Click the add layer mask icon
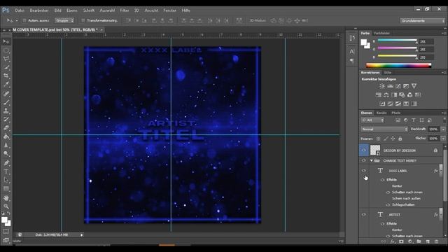 pos(401,241)
